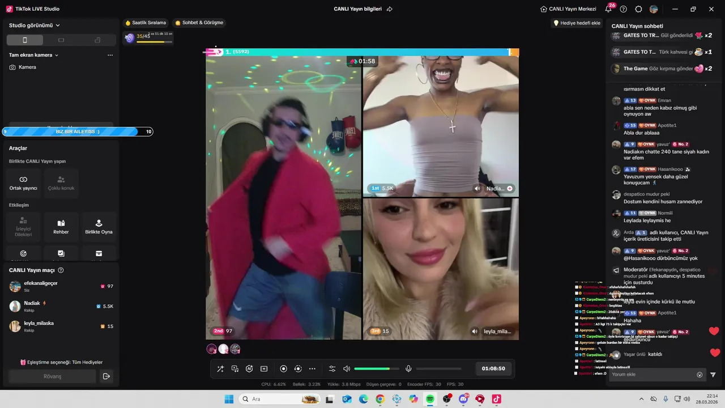Open TikTok LIVE Studio taskbar icon
The image size is (725, 408).
[x=497, y=399]
